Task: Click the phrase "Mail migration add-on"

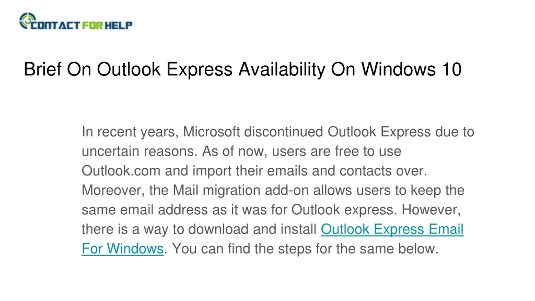Action: (x=241, y=190)
